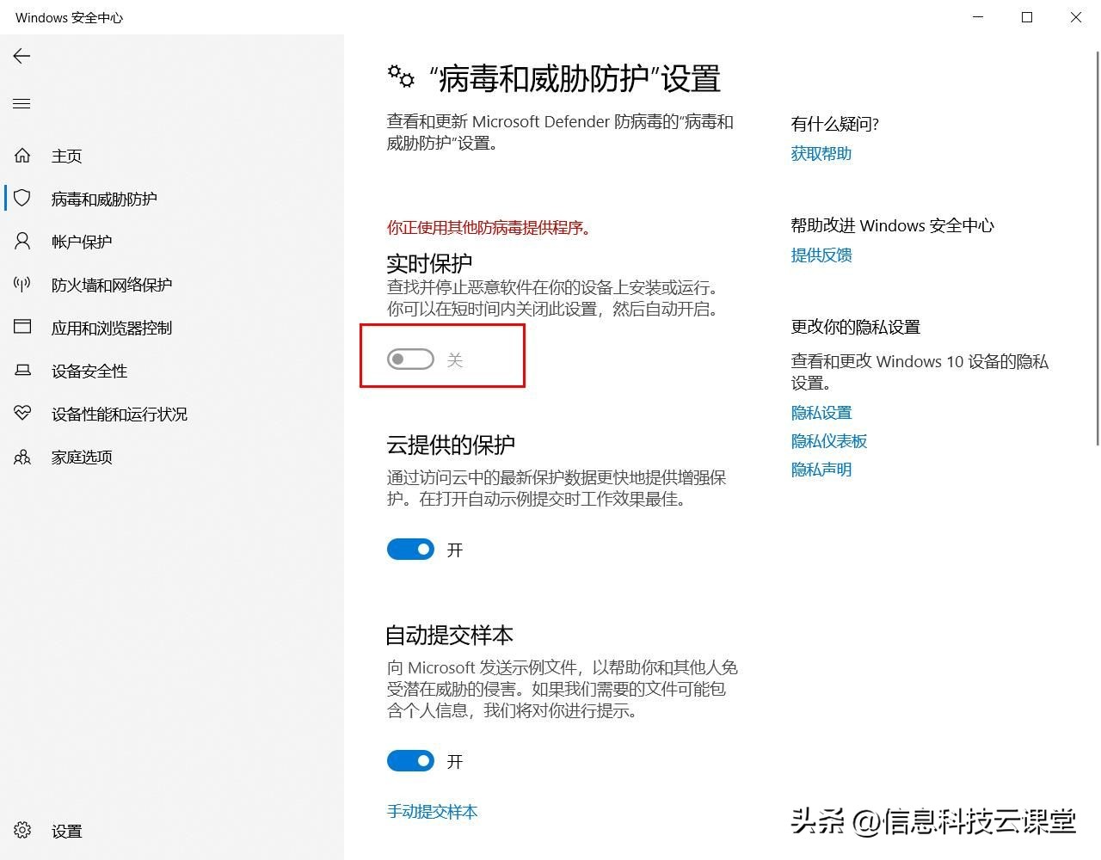
Task: Turn off 自动提交样本
Action: tap(410, 760)
